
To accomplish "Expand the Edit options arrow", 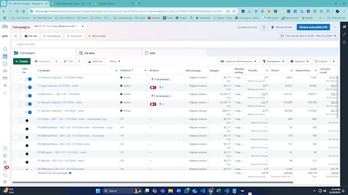I will coord(79,61).
